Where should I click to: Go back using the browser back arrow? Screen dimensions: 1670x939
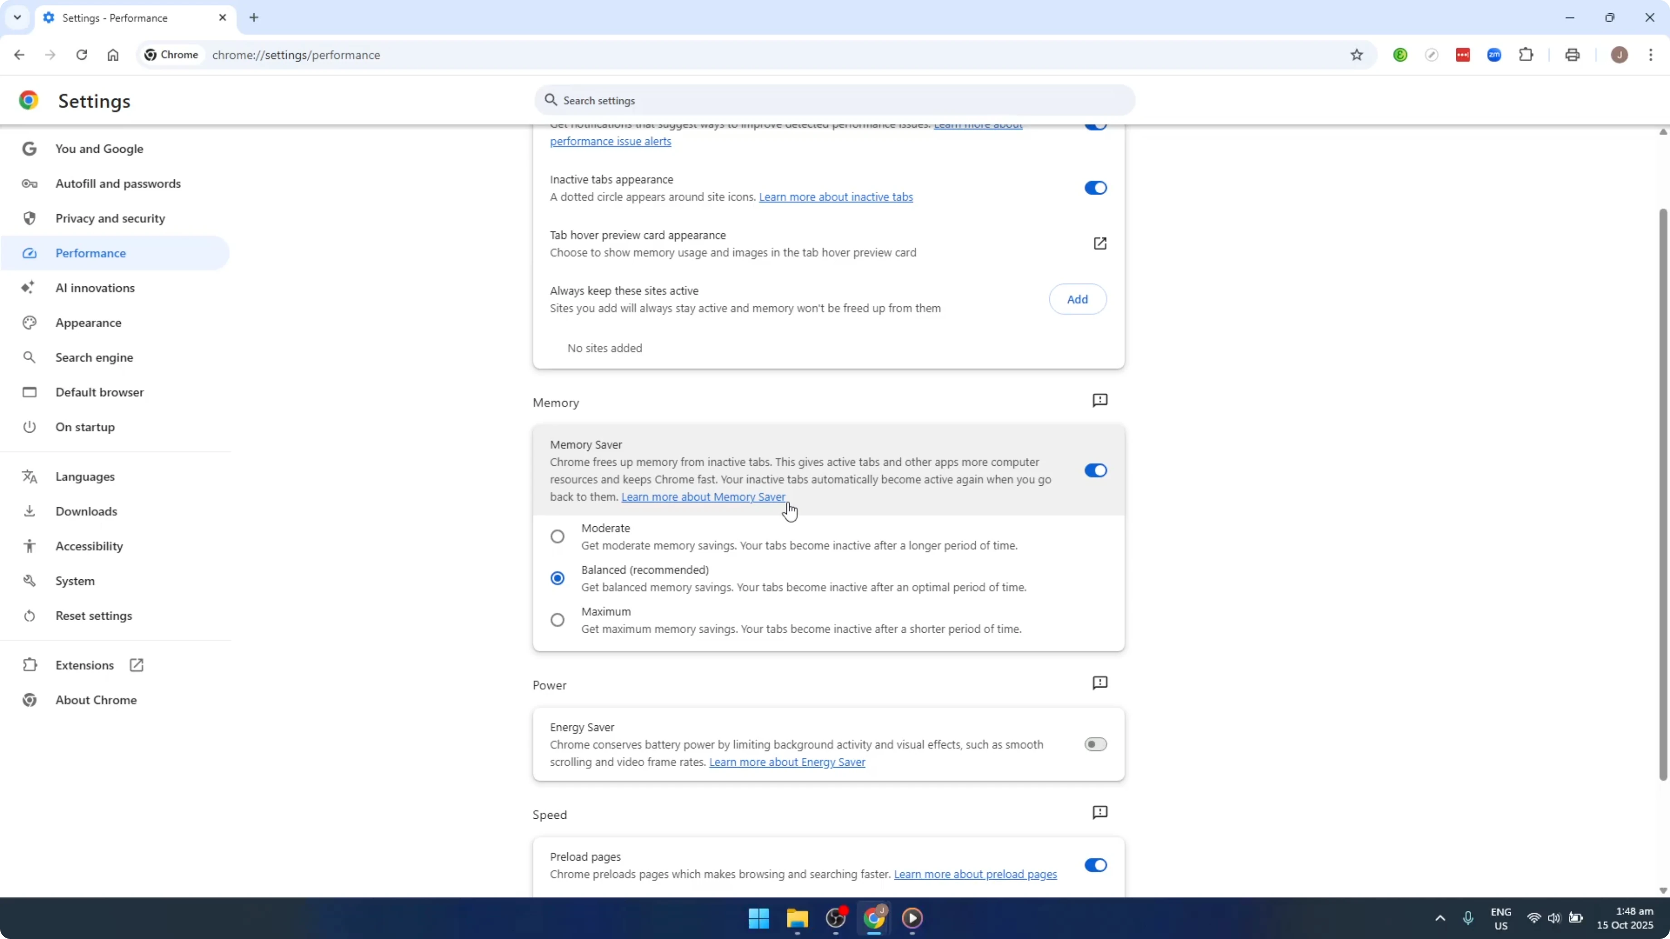point(19,55)
